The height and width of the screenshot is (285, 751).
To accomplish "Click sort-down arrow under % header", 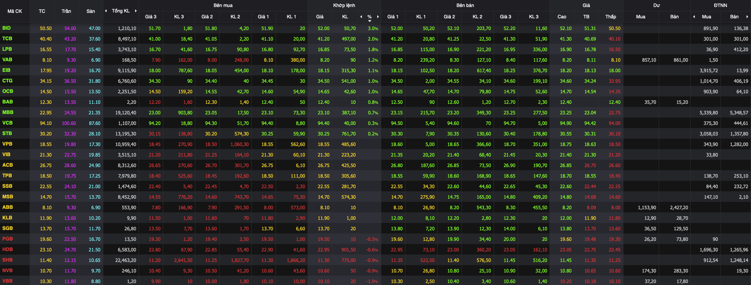I will click(369, 21).
